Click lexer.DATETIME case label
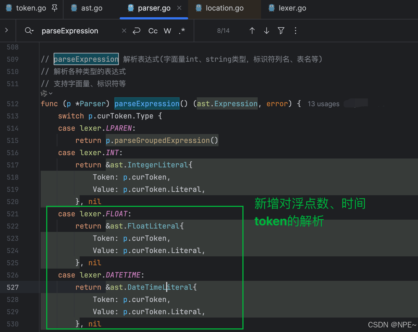The height and width of the screenshot is (332, 418). tap(110, 275)
